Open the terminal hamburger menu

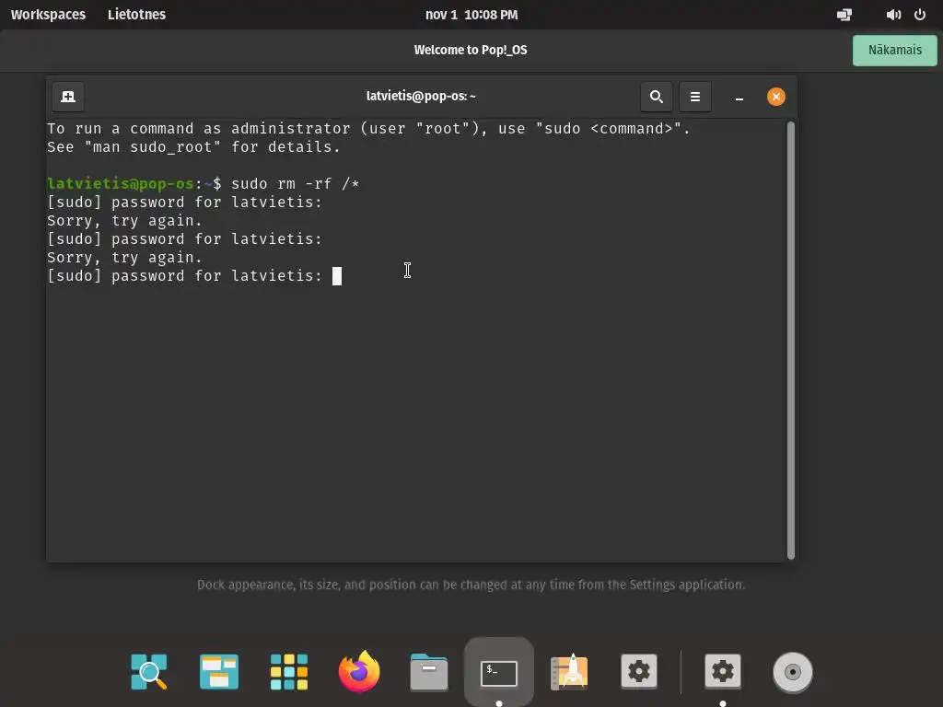(x=695, y=97)
